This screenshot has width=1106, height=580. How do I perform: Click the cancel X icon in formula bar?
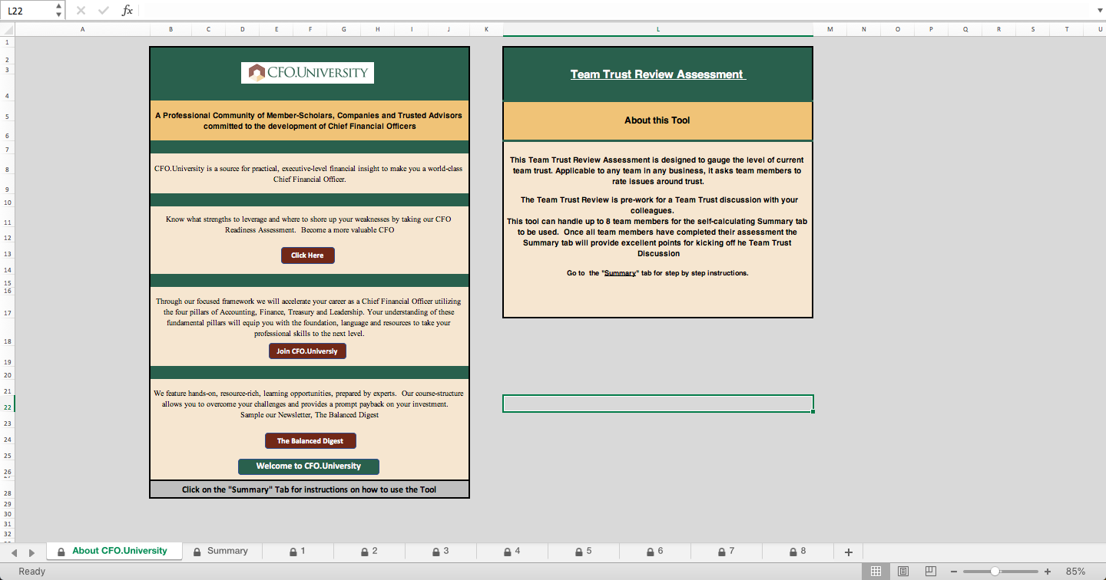[81, 10]
